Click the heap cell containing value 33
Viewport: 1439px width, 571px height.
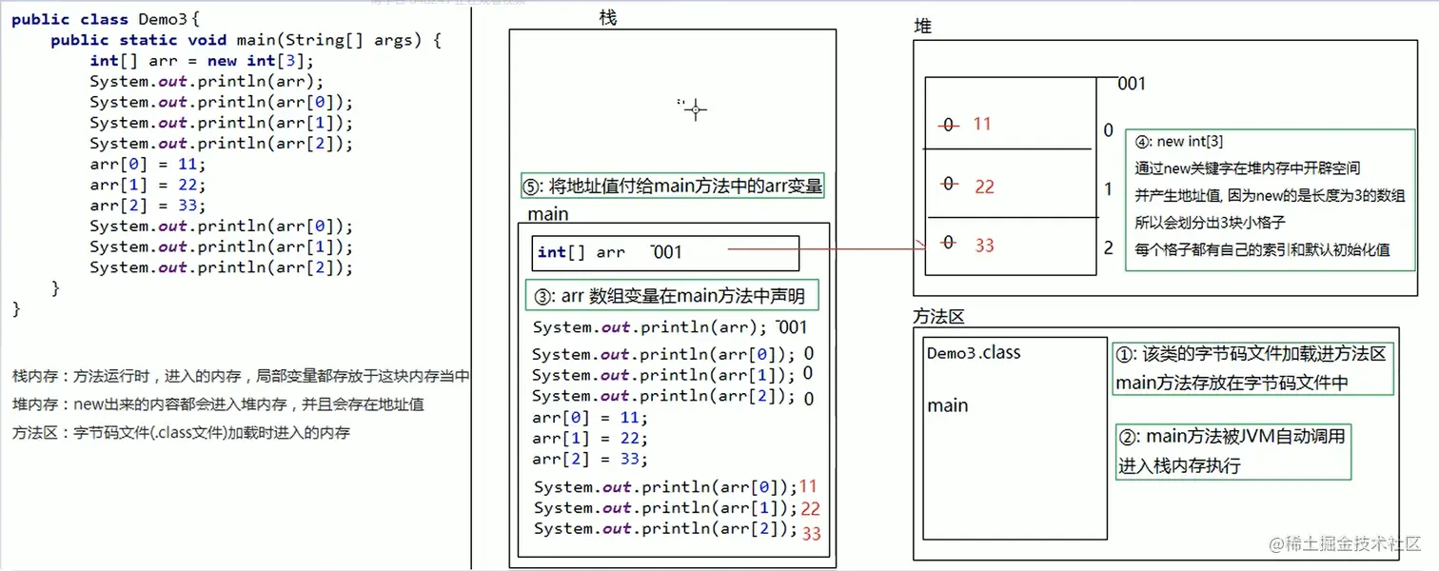point(1009,246)
